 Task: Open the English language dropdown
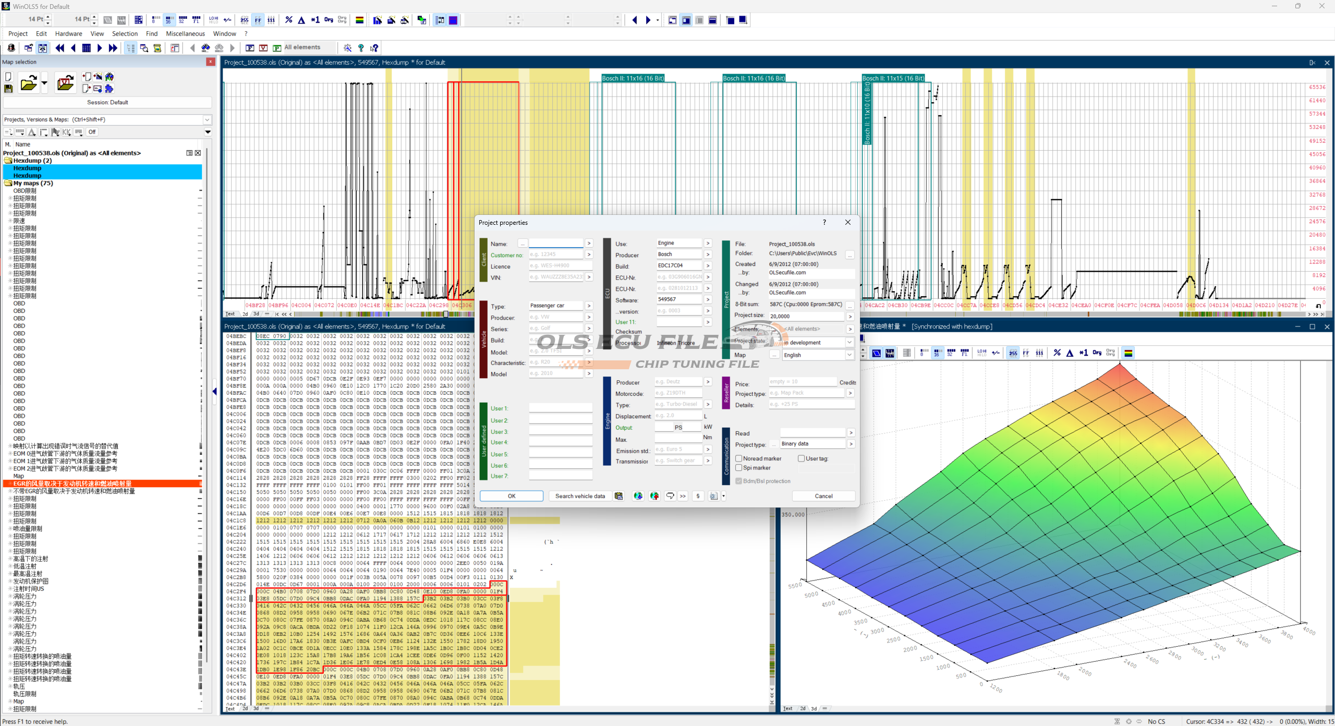[849, 355]
